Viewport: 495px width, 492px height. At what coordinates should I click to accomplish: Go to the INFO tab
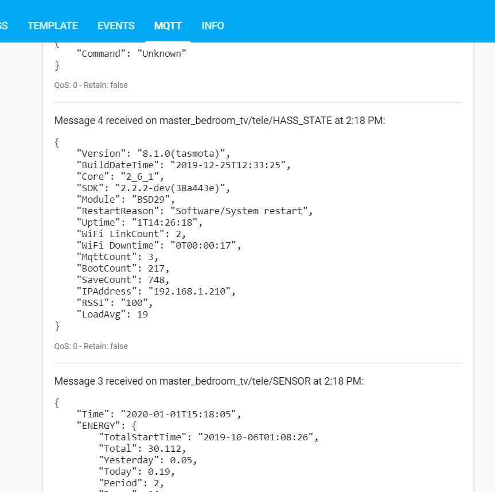coord(213,26)
